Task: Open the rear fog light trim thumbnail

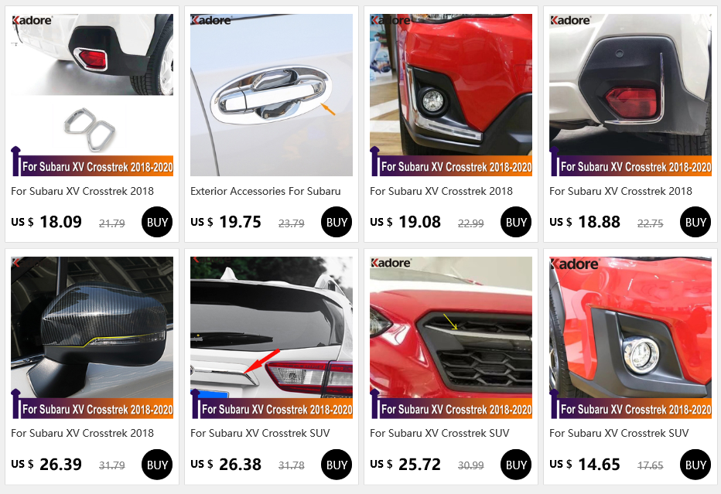Action: click(92, 94)
